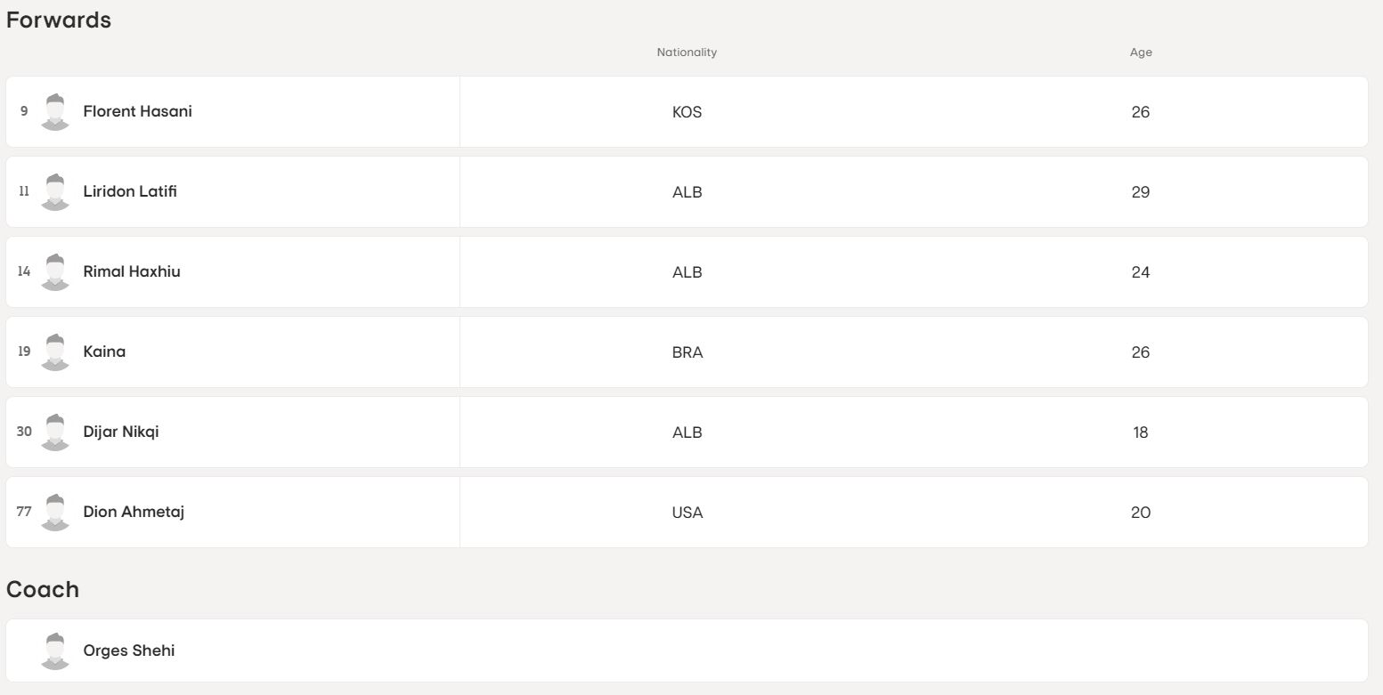Click Dion Ahmetaj's avatar icon
The height and width of the screenshot is (695, 1383).
click(55, 512)
